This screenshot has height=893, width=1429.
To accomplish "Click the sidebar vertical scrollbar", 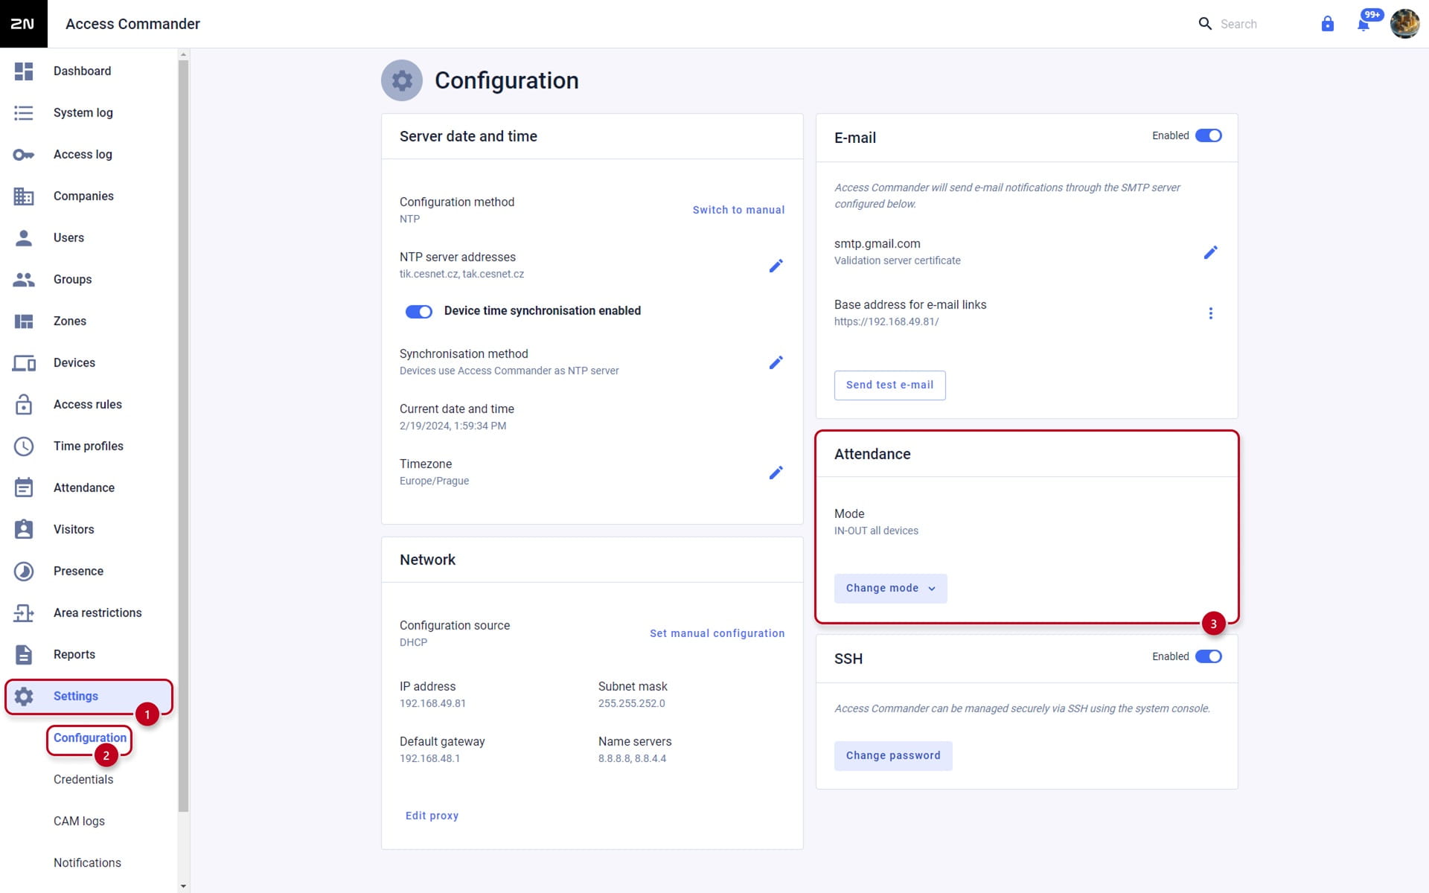I will (183, 435).
